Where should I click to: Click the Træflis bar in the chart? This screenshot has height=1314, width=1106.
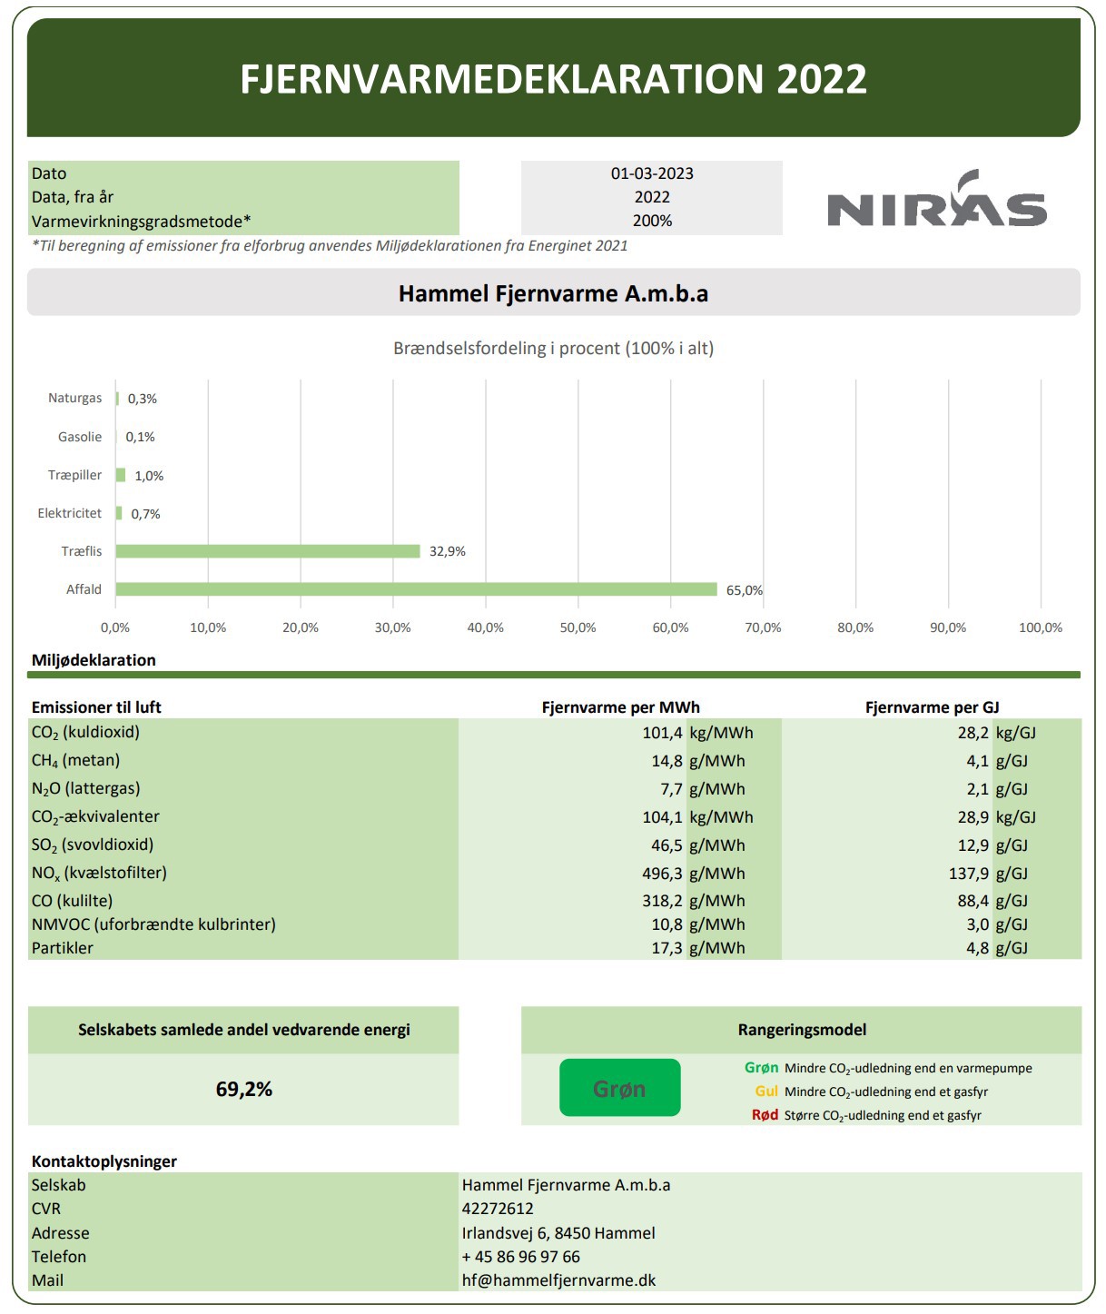pyautogui.click(x=268, y=551)
